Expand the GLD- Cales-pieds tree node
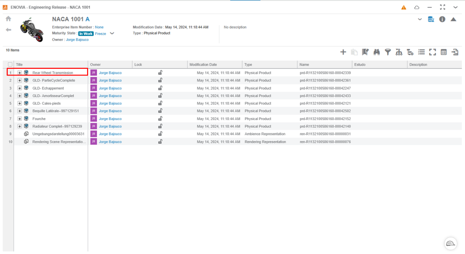Viewport: 465px width, 254px height. click(19, 103)
